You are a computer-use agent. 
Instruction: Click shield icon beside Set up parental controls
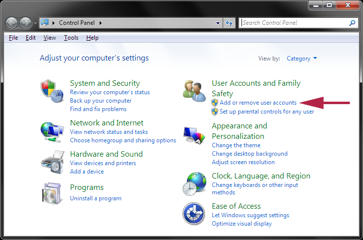[x=215, y=112]
